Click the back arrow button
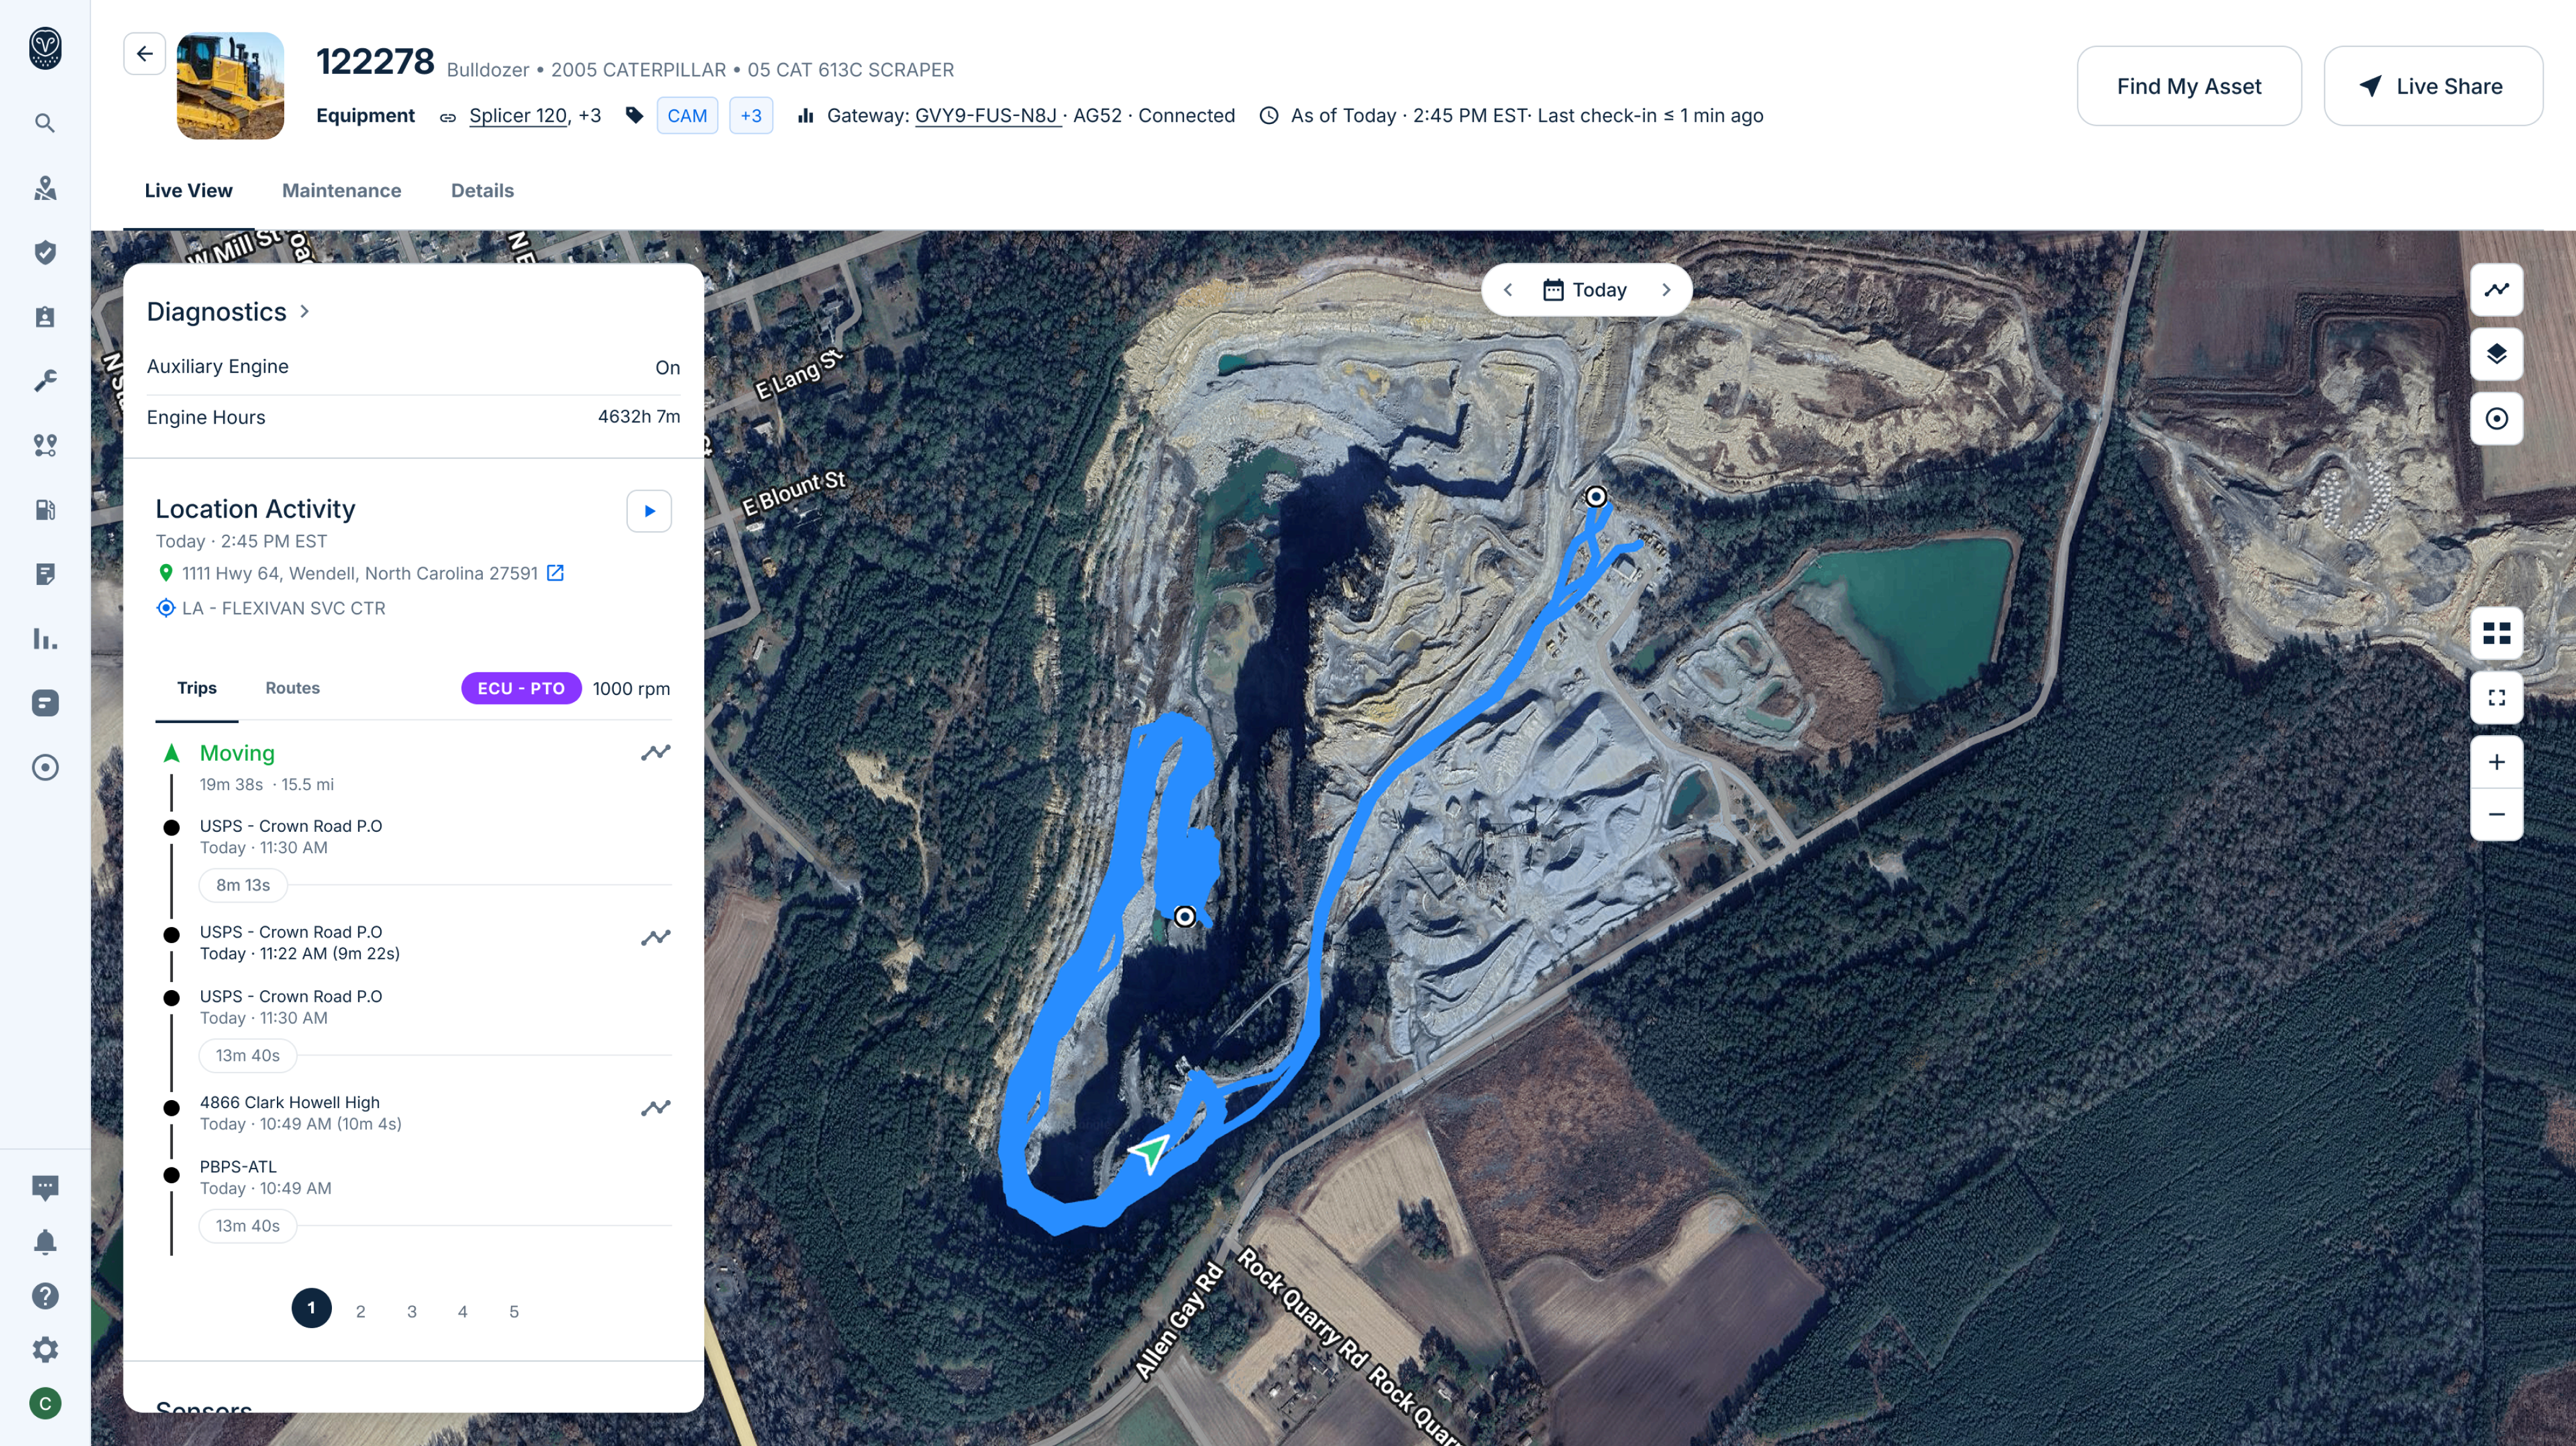 coord(144,54)
